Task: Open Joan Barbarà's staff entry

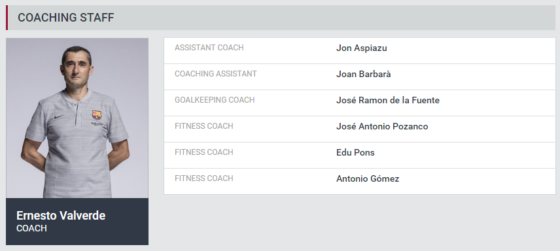Action: (x=360, y=76)
